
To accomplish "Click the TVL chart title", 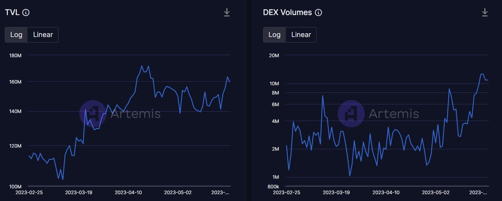I will [x=12, y=13].
